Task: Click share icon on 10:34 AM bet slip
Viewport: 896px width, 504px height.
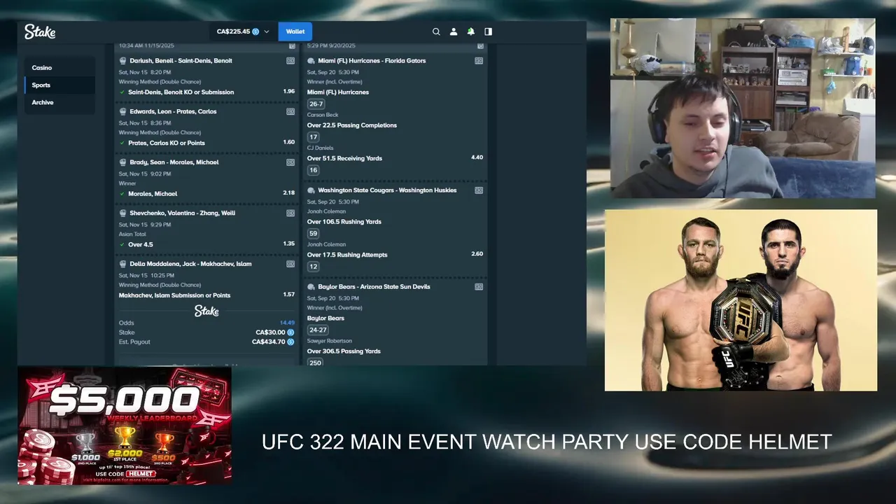Action: [x=292, y=46]
